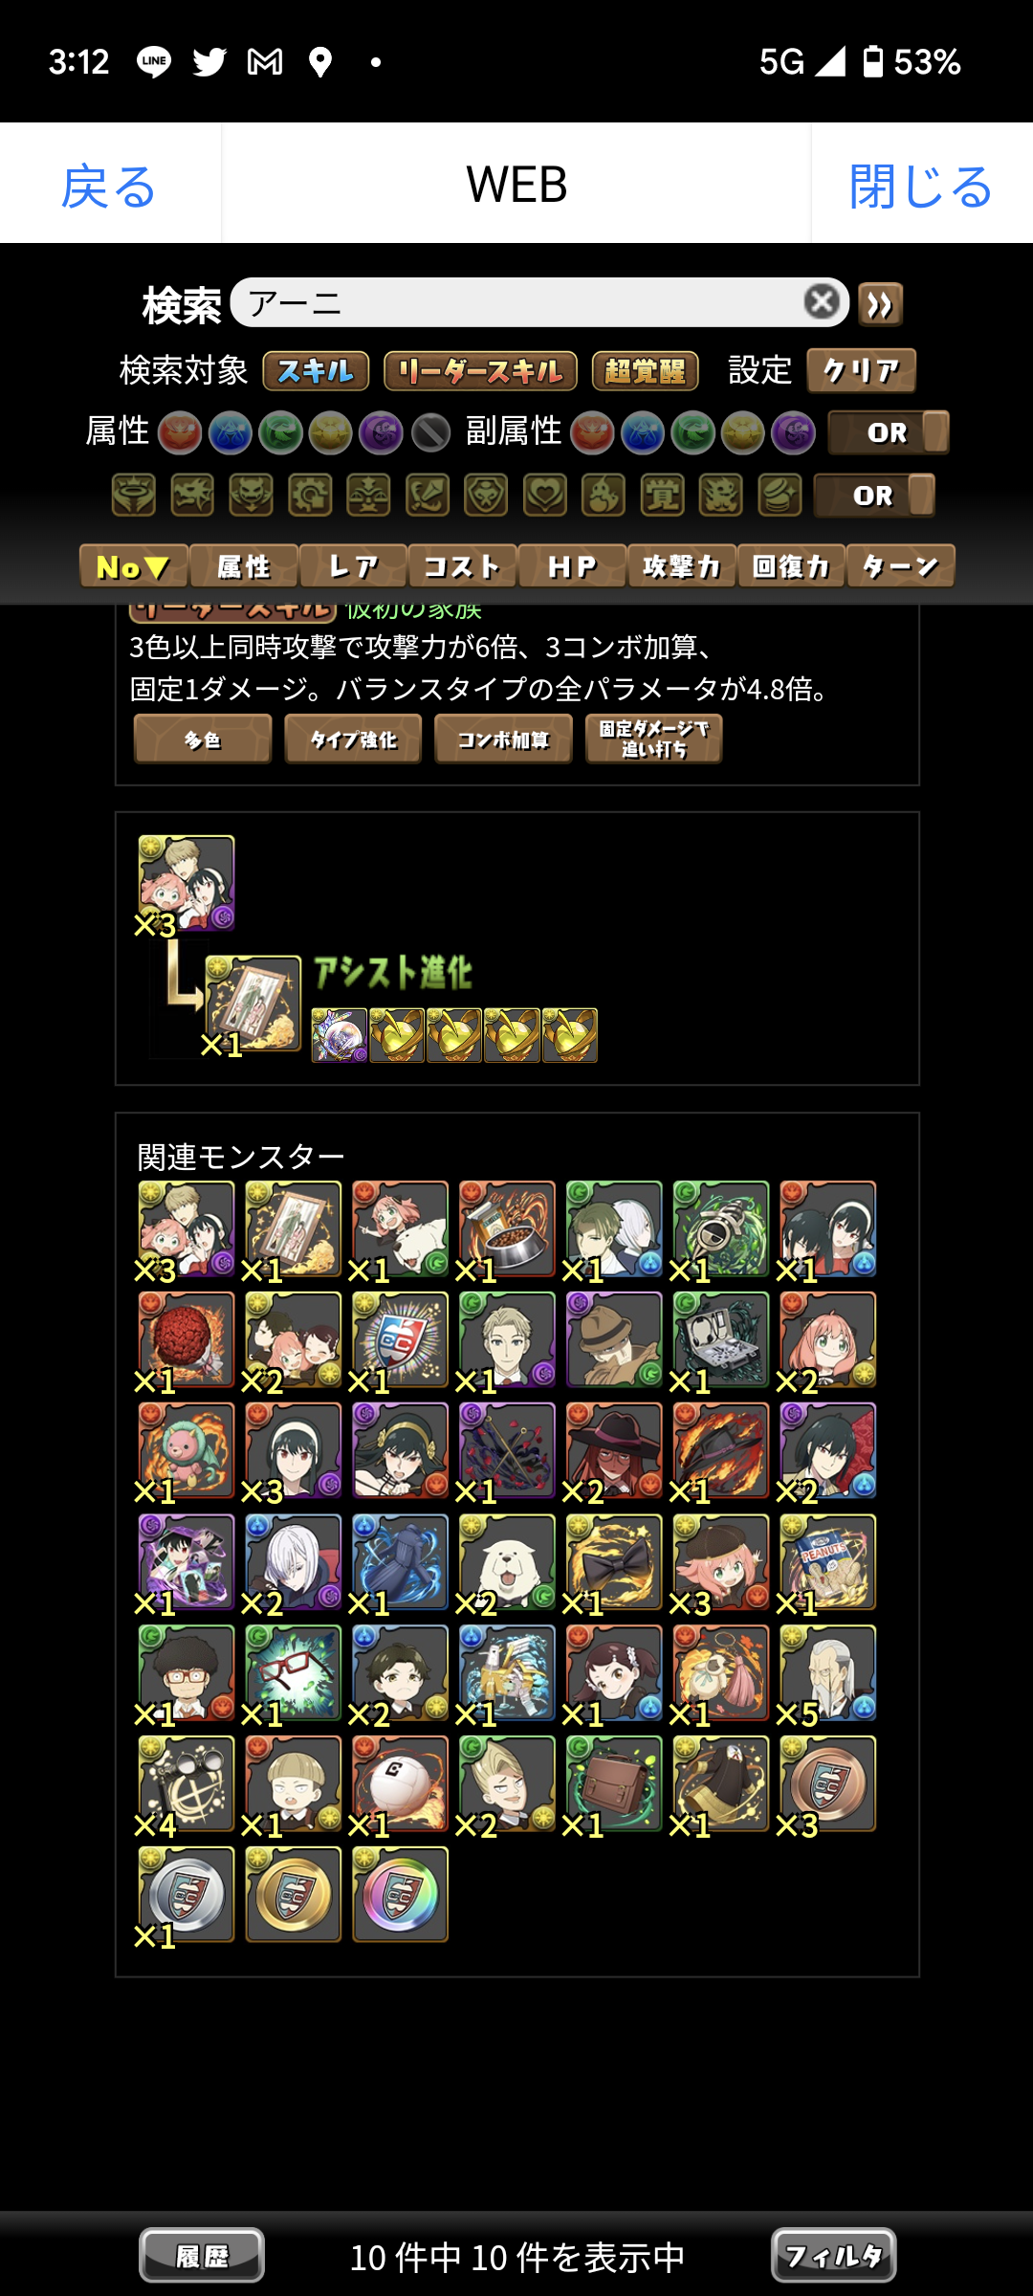1033x2296 pixels.
Task: Open the red glasses monster icon
Action: (293, 1673)
